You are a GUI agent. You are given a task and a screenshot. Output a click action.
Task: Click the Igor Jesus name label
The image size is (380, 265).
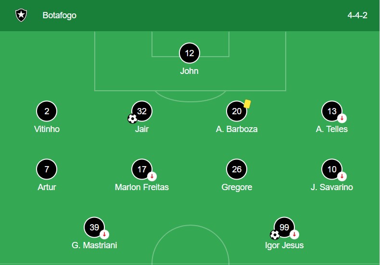coord(284,245)
